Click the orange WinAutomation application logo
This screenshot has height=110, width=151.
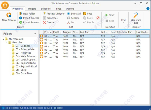pos(5,5)
